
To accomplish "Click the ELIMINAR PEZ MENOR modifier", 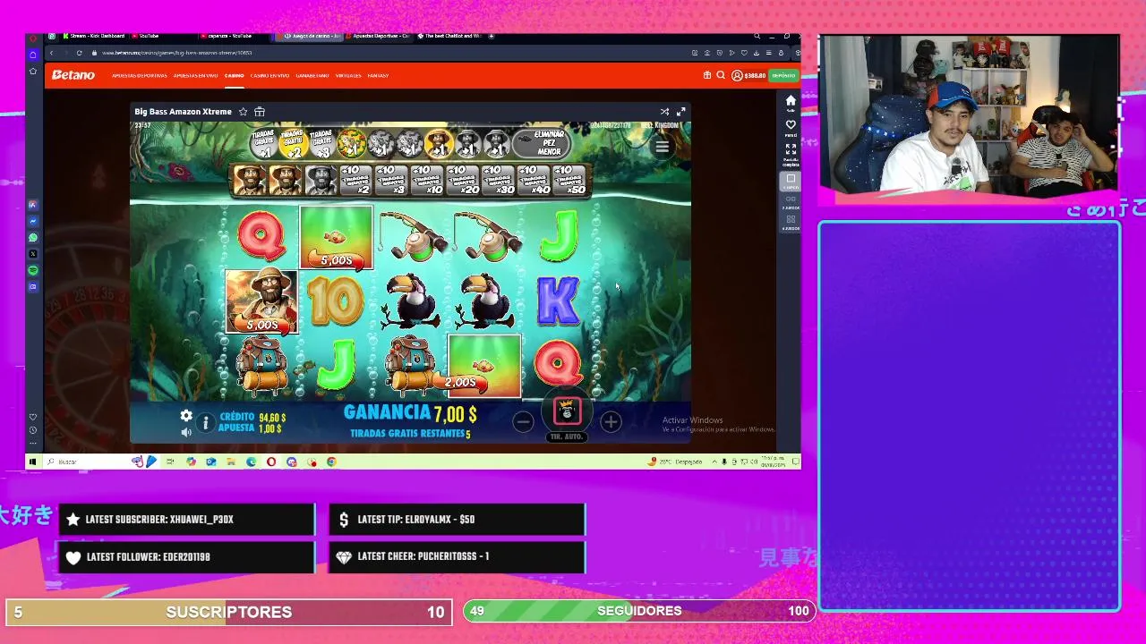I will [549, 143].
